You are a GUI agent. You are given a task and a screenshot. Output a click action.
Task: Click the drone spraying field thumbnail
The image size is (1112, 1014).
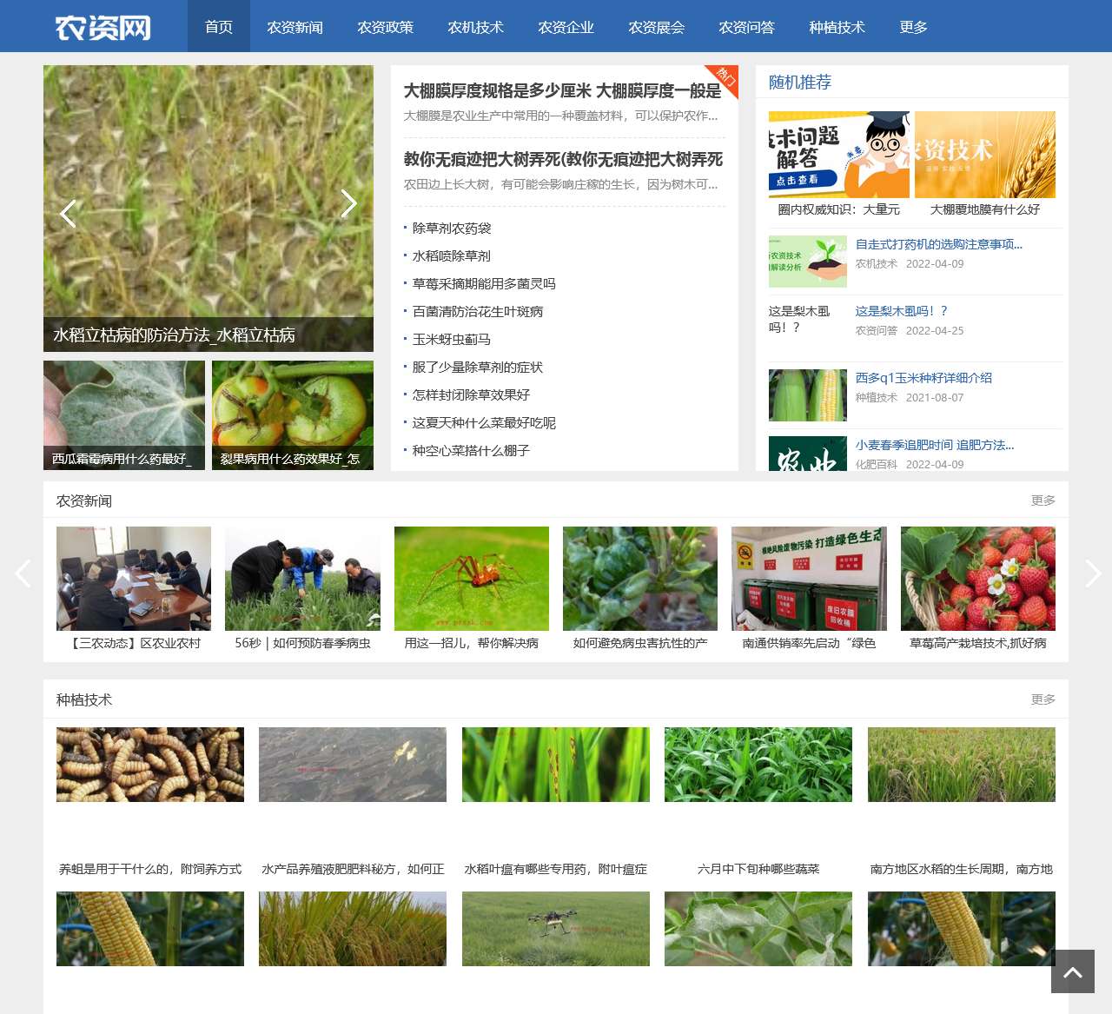556,929
